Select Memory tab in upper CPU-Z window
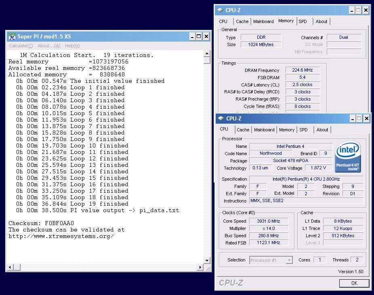374x295 pixels. click(x=286, y=21)
